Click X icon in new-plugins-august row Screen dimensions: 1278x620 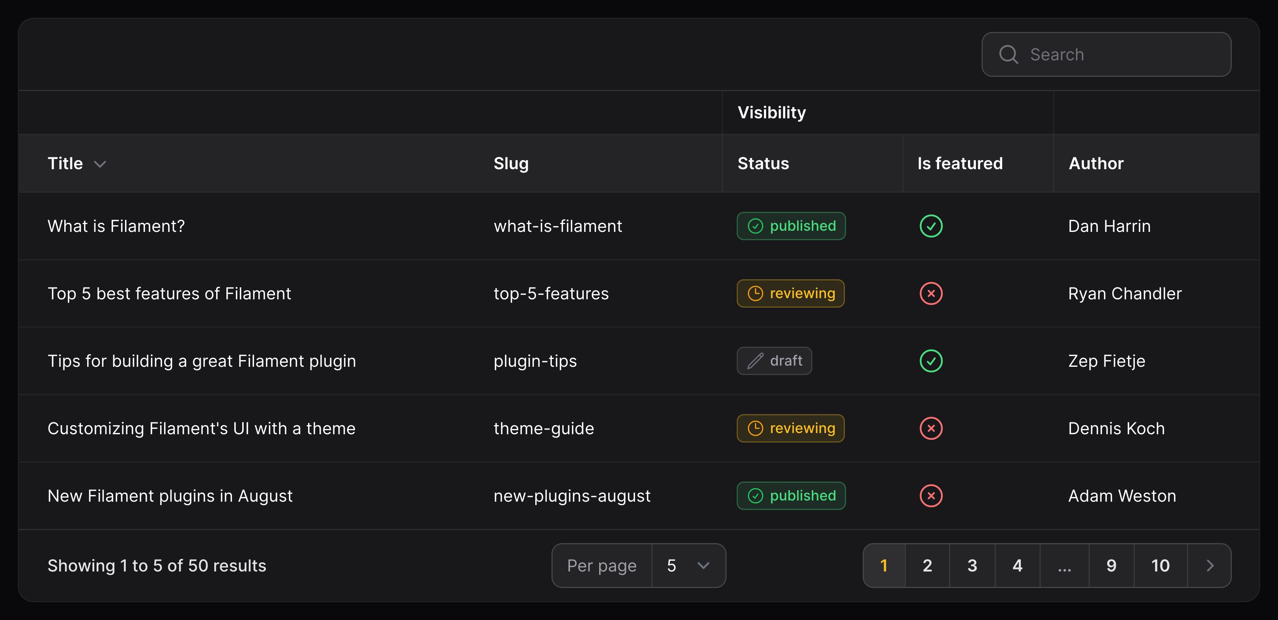tap(931, 496)
